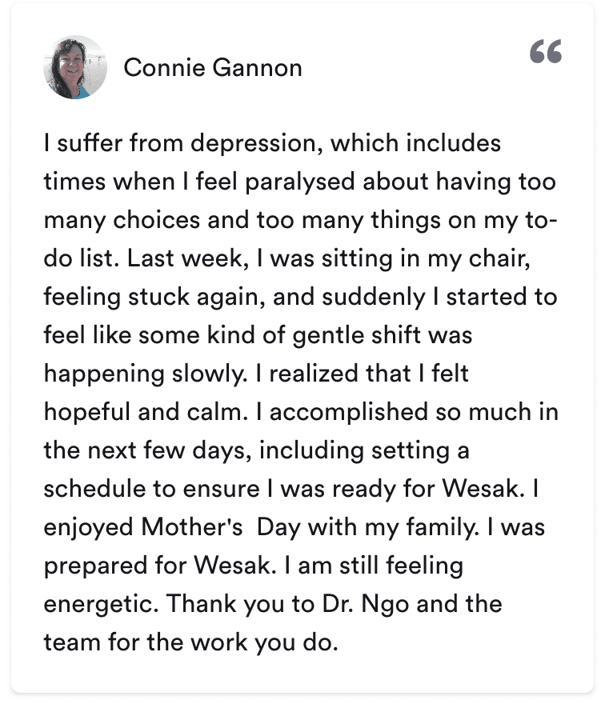This screenshot has height=704, width=605.
Task: Click the name Connie Gannon
Action: (213, 68)
